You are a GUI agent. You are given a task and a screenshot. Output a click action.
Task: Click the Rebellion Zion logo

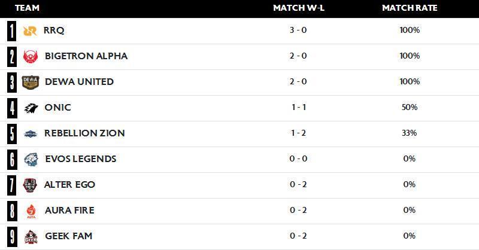pos(31,134)
